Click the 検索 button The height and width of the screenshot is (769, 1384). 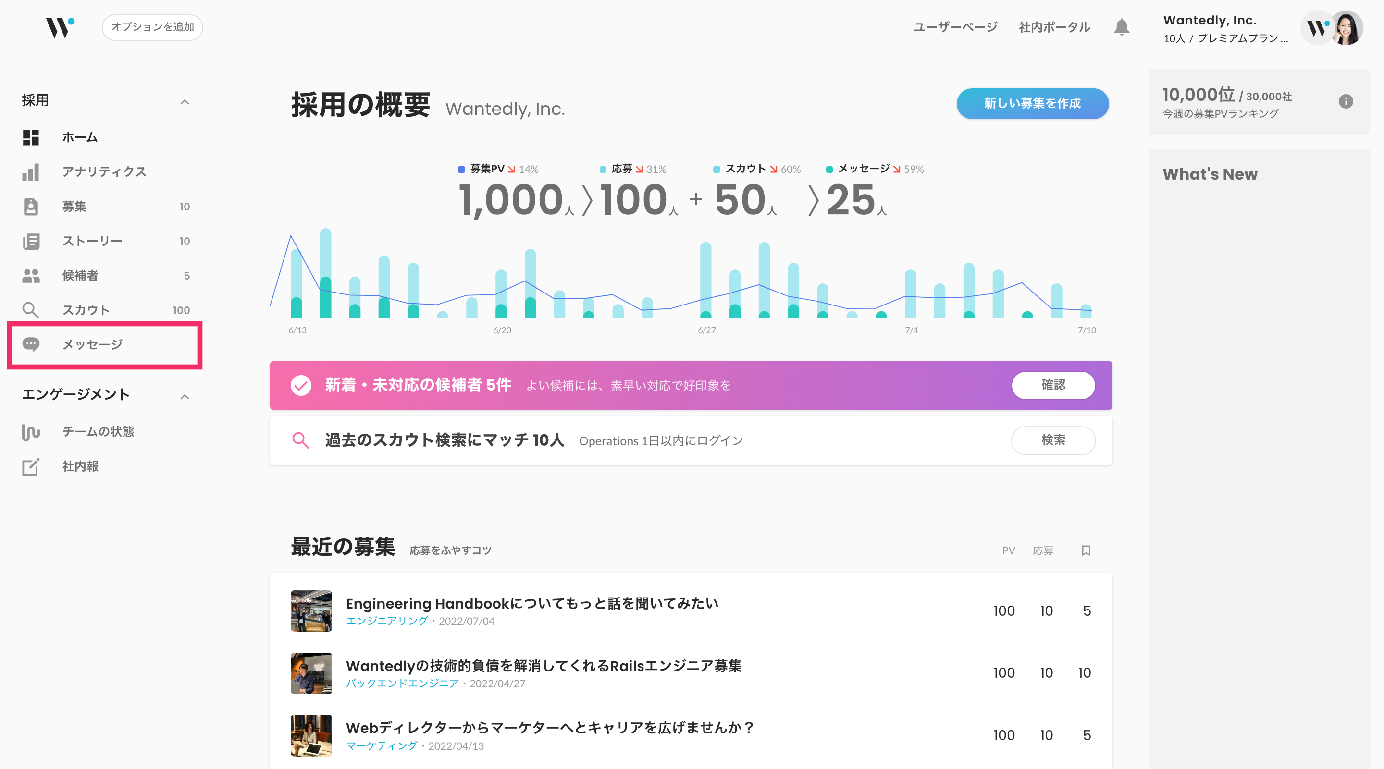click(x=1053, y=440)
